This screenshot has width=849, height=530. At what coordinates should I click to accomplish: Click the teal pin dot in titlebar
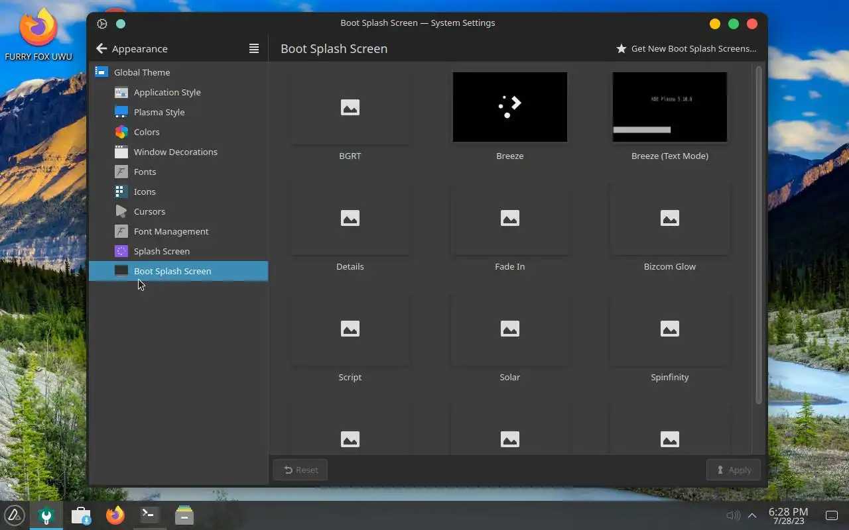[121, 24]
